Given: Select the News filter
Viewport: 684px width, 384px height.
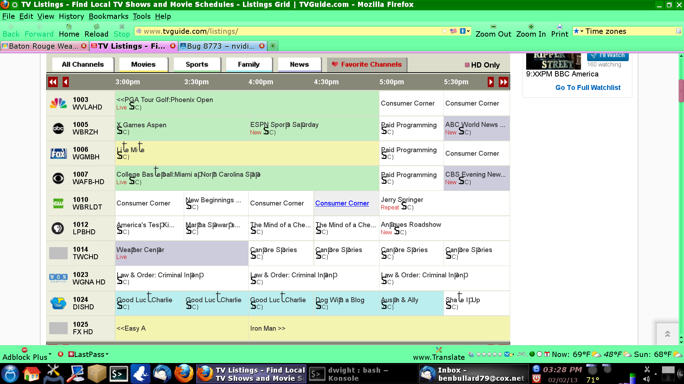Looking at the screenshot, I should point(299,64).
